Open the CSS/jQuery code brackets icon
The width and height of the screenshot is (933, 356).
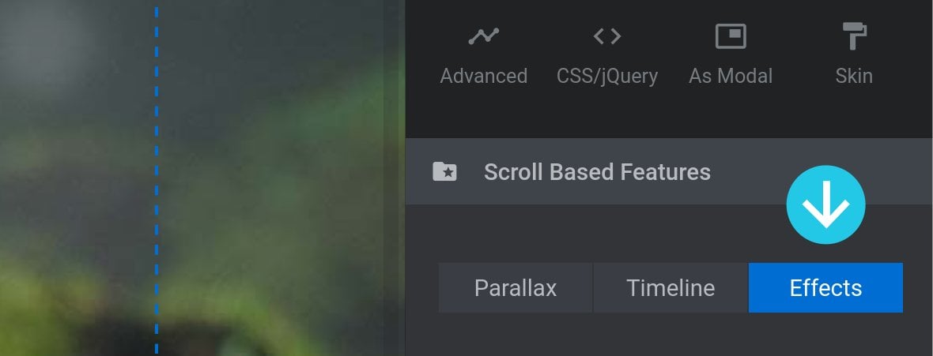pos(607,37)
